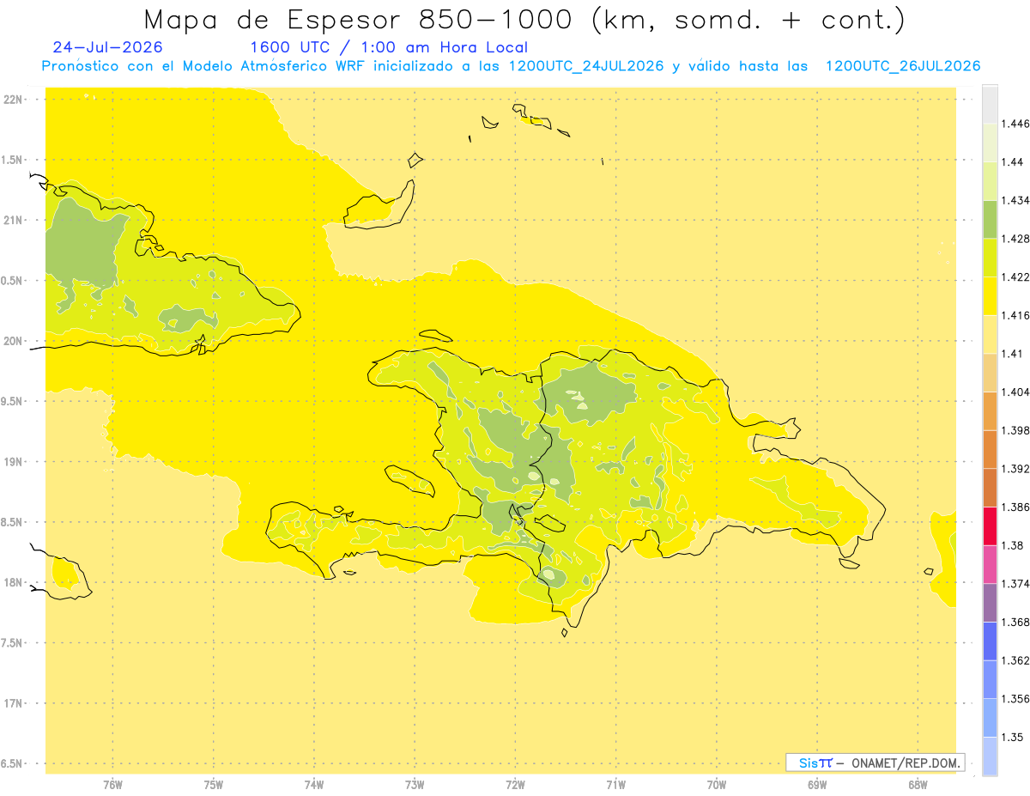This screenshot has width=1030, height=796.
Task: Click the colorbar value '1.404'
Action: 1015,392
